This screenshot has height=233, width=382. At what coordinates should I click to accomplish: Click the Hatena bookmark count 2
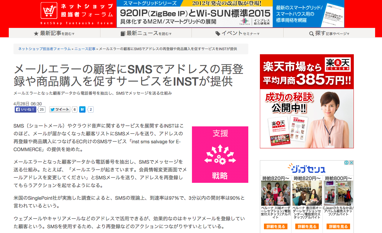tap(90, 109)
